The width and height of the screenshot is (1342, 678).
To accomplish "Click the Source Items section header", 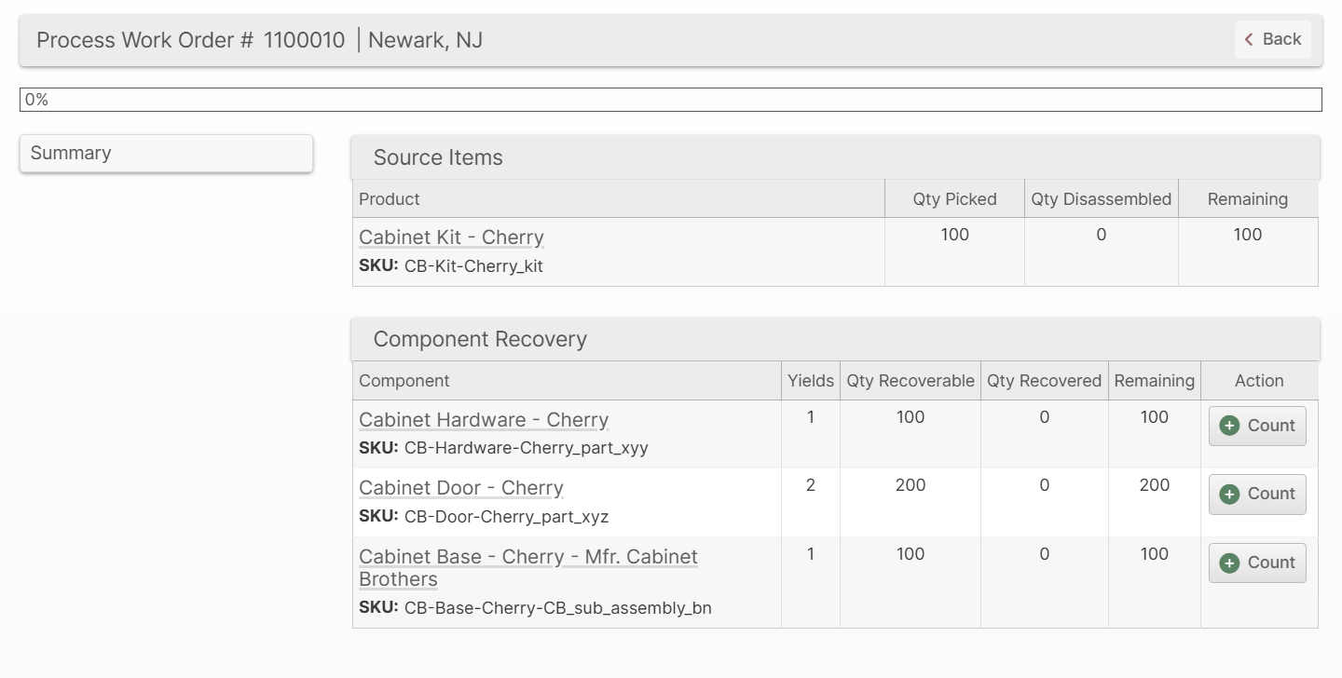I will click(x=438, y=157).
